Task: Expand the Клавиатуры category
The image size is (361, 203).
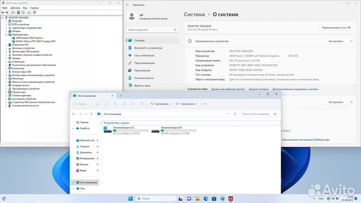Action: tap(6, 62)
